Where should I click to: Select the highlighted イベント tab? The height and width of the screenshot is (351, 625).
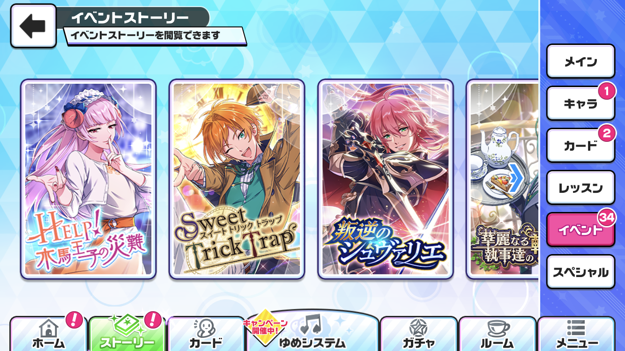coord(580,230)
